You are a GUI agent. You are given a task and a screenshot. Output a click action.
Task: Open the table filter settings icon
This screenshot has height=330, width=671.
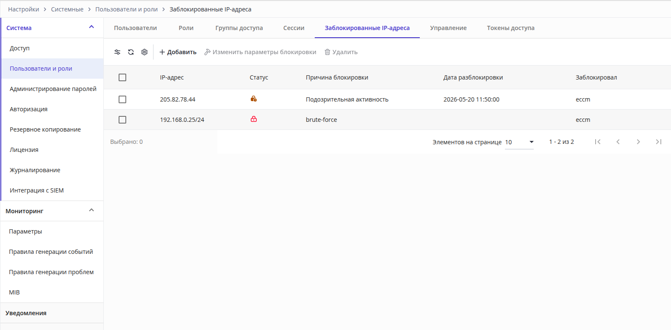117,52
